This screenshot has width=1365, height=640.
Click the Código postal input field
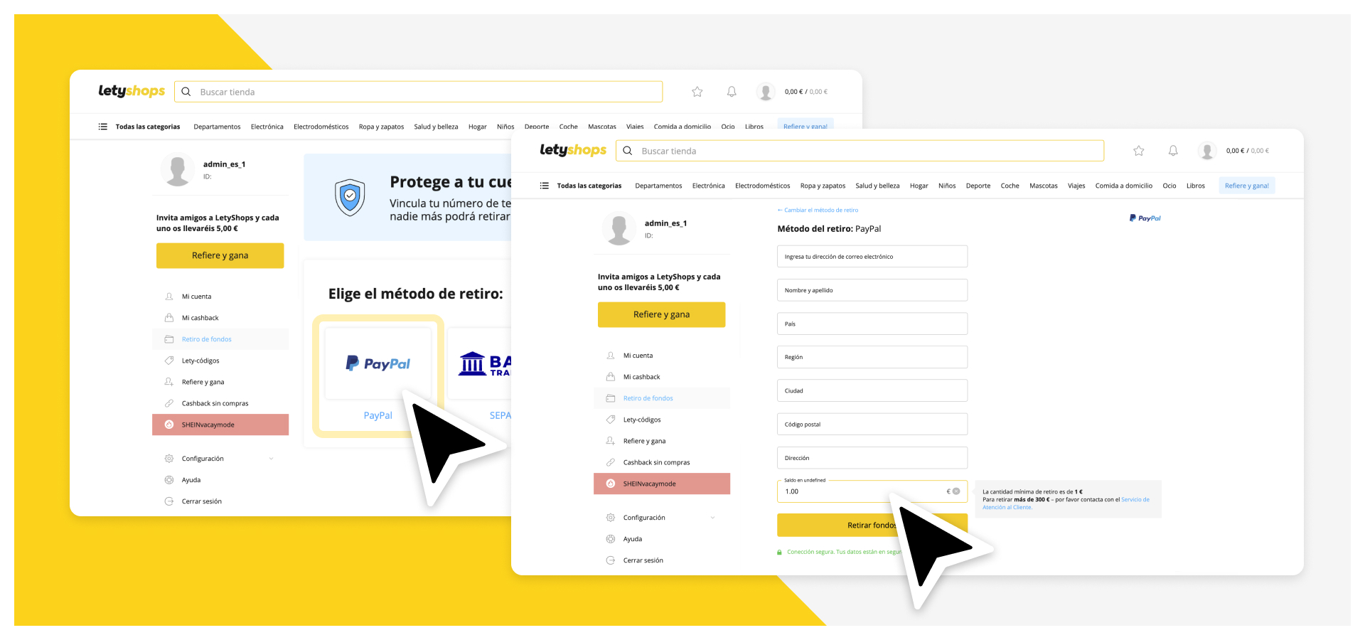coord(872,424)
